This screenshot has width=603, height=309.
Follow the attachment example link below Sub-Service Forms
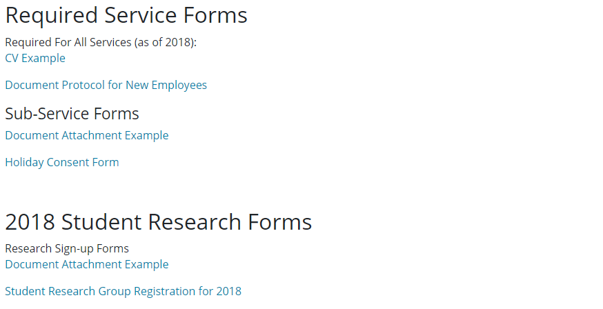(x=86, y=136)
